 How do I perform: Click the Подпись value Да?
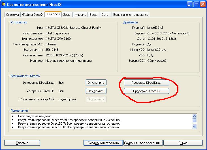pos(149,45)
